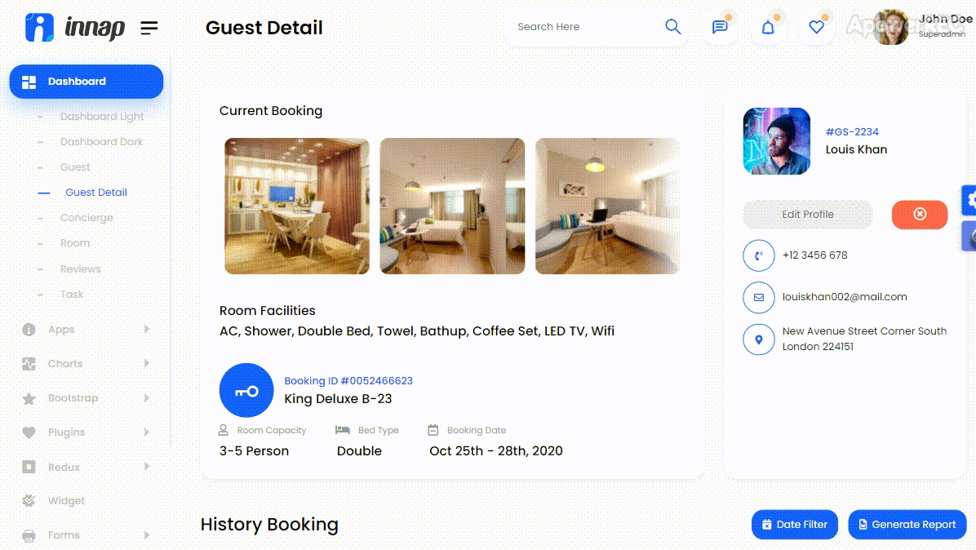Image resolution: width=976 pixels, height=550 pixels.
Task: Click the email envelope icon
Action: pos(759,297)
